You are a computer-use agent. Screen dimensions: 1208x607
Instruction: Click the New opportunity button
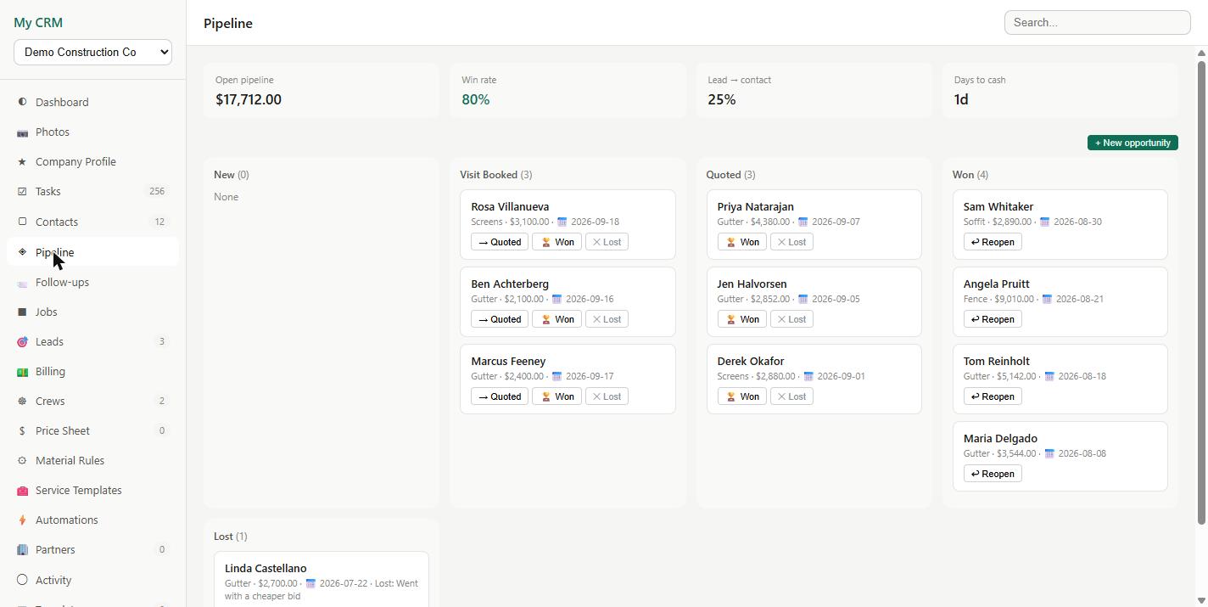point(1132,143)
